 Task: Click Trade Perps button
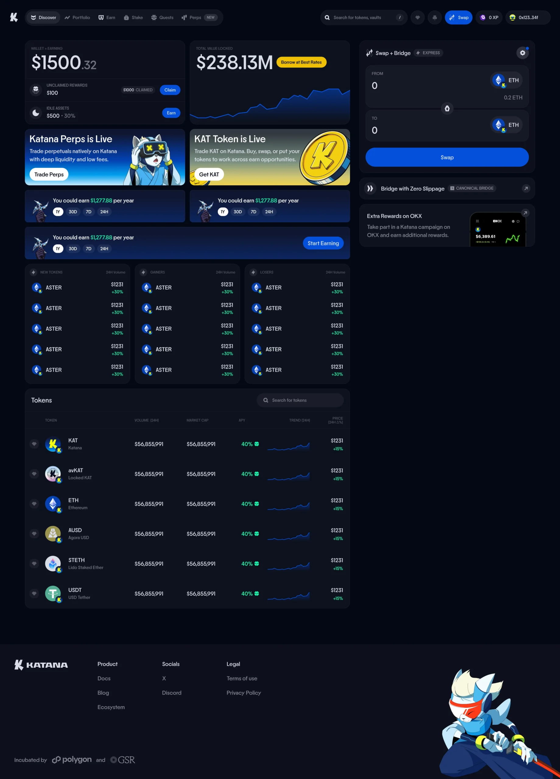pyautogui.click(x=49, y=174)
